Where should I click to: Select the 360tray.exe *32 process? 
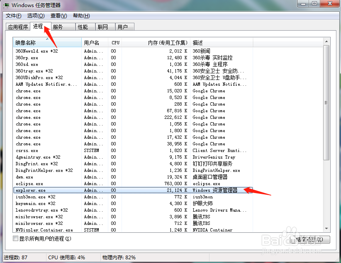(x=133, y=71)
